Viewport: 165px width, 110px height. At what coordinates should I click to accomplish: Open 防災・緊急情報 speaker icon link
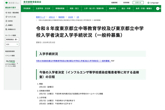tap(6, 13)
